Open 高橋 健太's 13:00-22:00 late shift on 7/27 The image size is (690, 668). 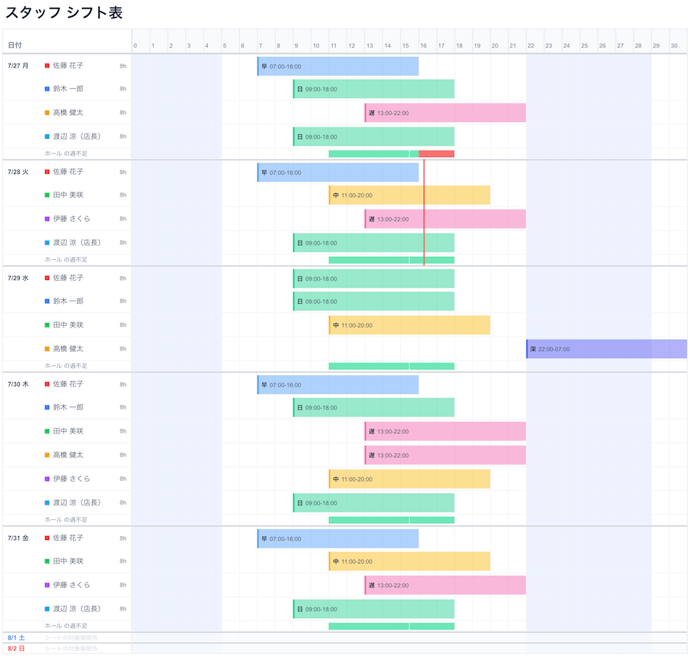point(445,113)
